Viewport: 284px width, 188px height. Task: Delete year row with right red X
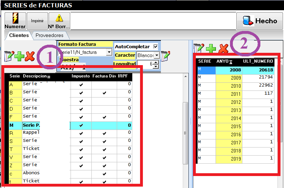tap(223, 49)
